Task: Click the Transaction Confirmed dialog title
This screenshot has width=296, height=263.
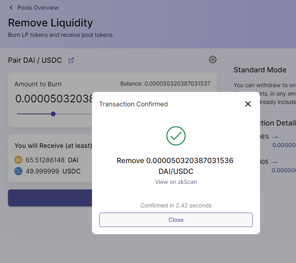Action: pos(134,104)
